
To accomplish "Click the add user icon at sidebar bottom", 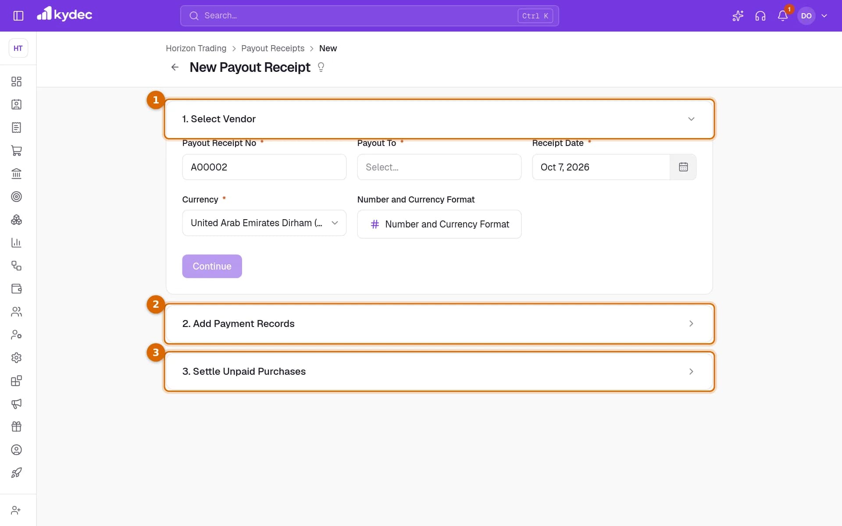I will (x=16, y=510).
